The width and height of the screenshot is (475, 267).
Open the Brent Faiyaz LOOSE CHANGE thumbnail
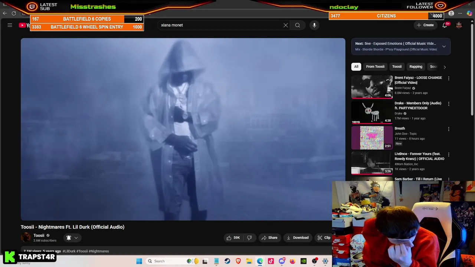[372, 87]
